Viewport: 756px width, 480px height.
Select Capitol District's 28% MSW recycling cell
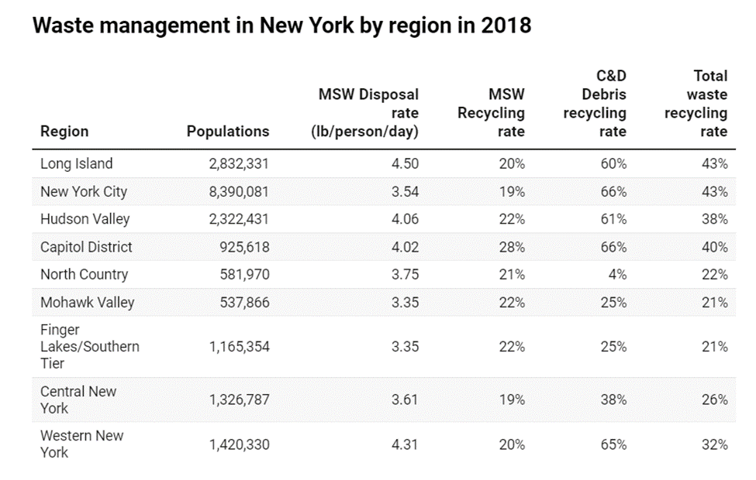coord(513,247)
